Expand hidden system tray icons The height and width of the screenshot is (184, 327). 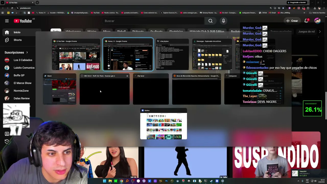[298, 181]
